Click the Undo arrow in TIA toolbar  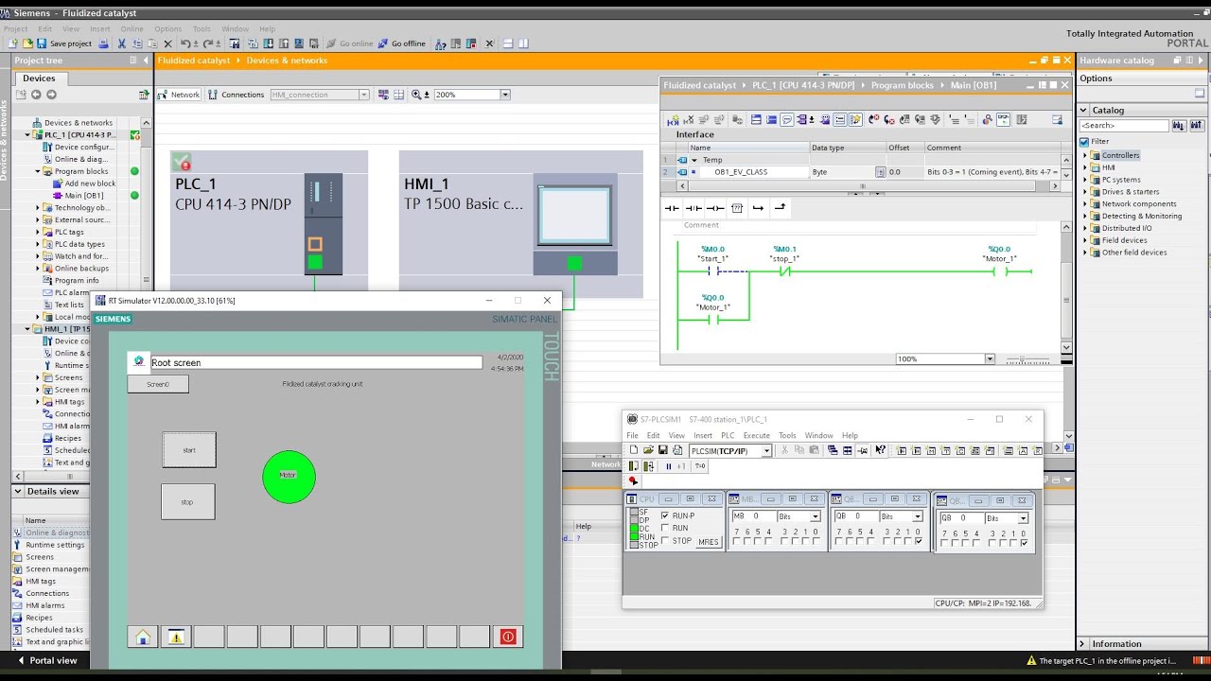(185, 44)
